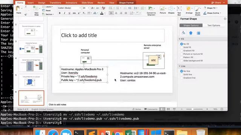Image resolution: width=241 pixels, height=135 pixels.
Task: Switch to Text Options tab
Action: pos(214,25)
